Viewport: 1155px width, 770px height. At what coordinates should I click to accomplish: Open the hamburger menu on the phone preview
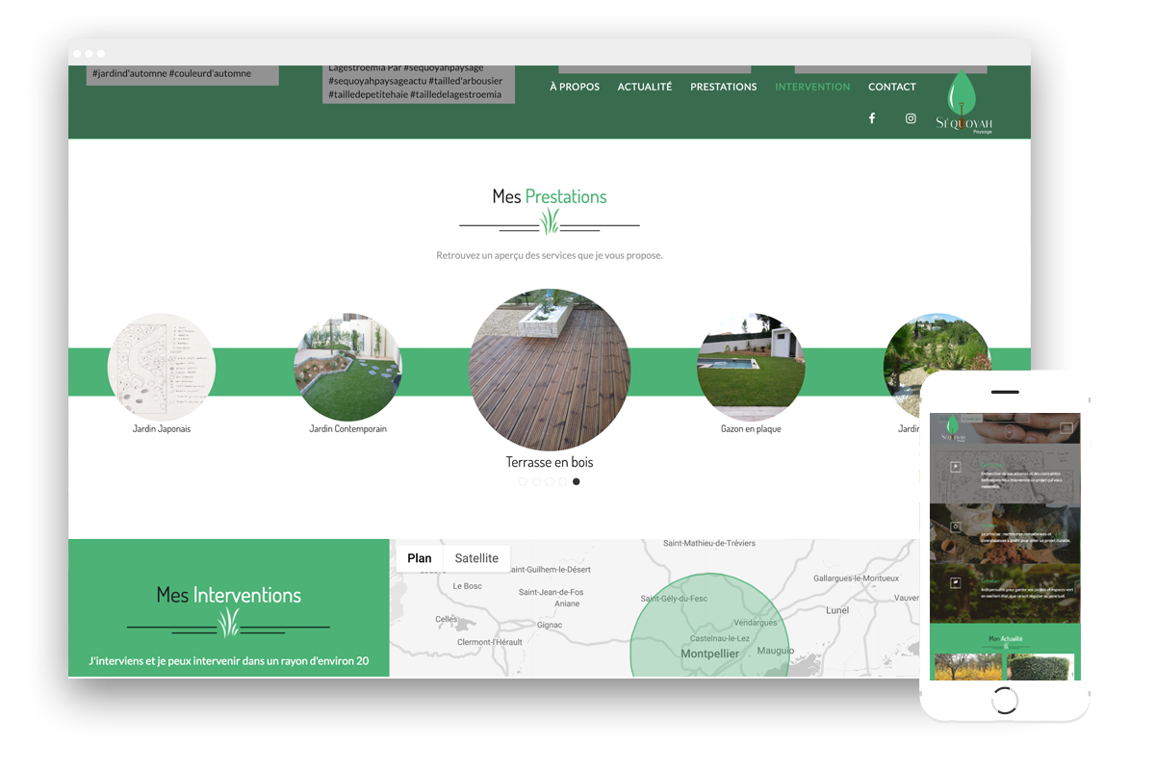coord(1066,427)
